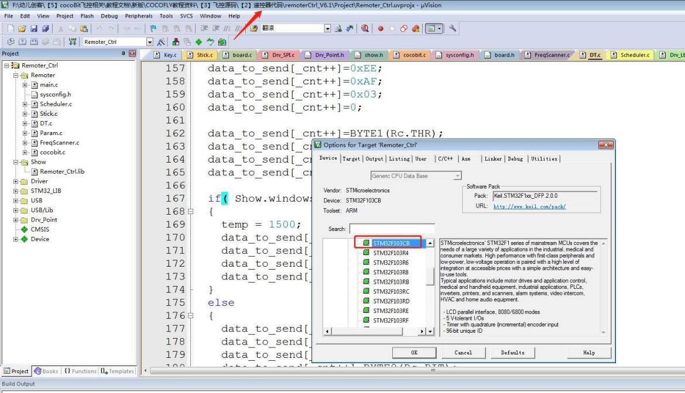
Task: Create a new file from the toolbar
Action: tap(11, 29)
